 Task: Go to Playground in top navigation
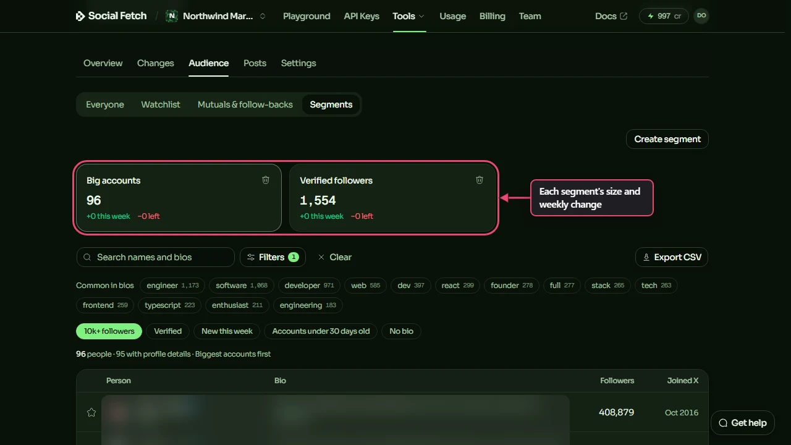pyautogui.click(x=307, y=16)
